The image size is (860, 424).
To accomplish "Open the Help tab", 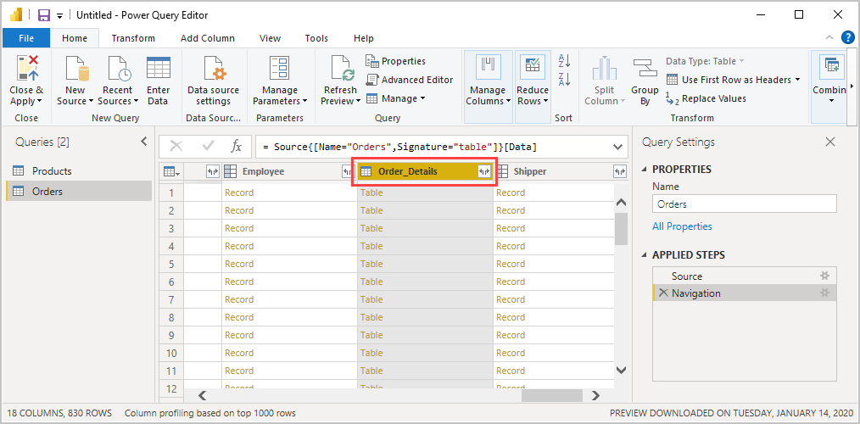I will [364, 38].
